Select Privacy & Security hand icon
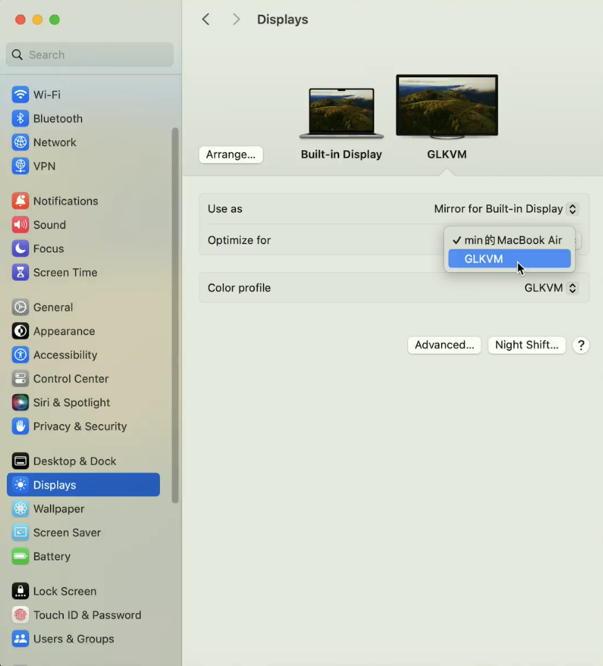The width and height of the screenshot is (603, 666). tap(20, 426)
